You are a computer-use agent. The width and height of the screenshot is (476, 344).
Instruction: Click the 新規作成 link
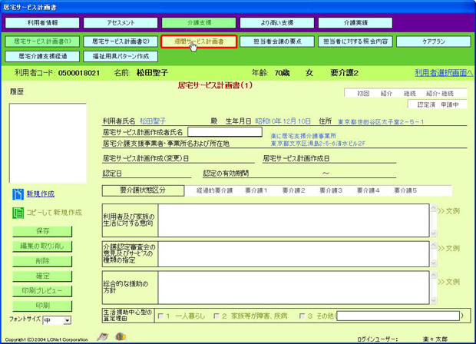tap(41, 194)
